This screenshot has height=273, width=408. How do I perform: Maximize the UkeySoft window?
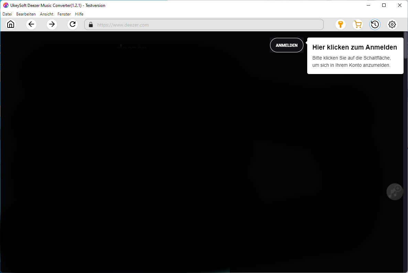384,5
